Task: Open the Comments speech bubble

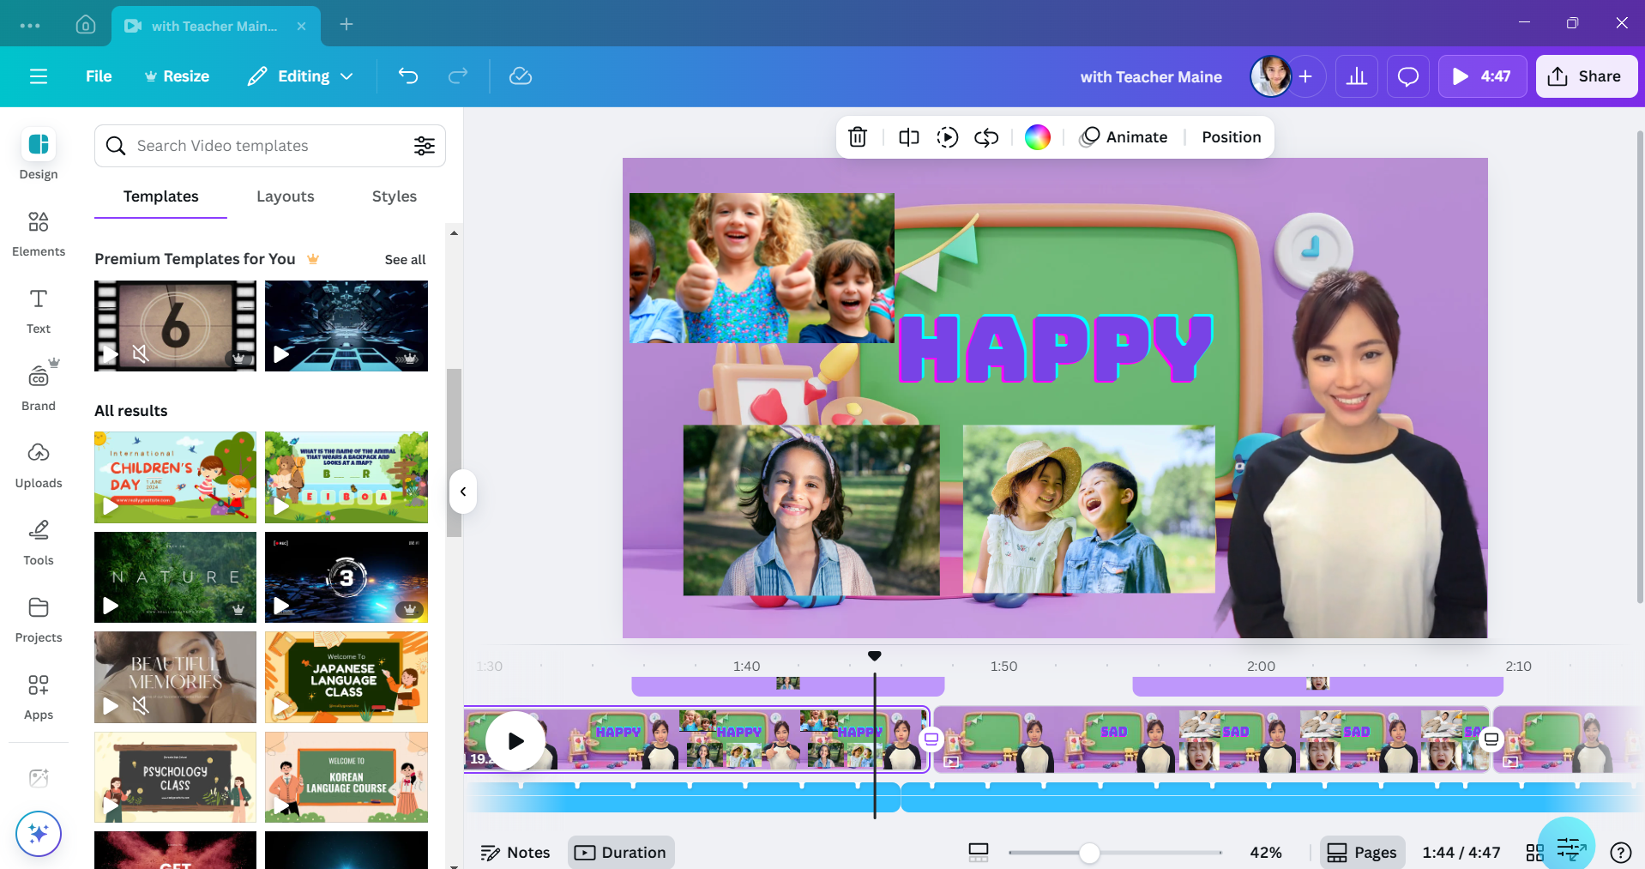Action: coord(1408,76)
